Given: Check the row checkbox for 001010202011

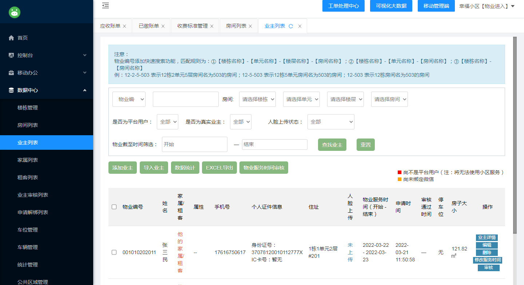Looking at the screenshot, I should (114, 252).
